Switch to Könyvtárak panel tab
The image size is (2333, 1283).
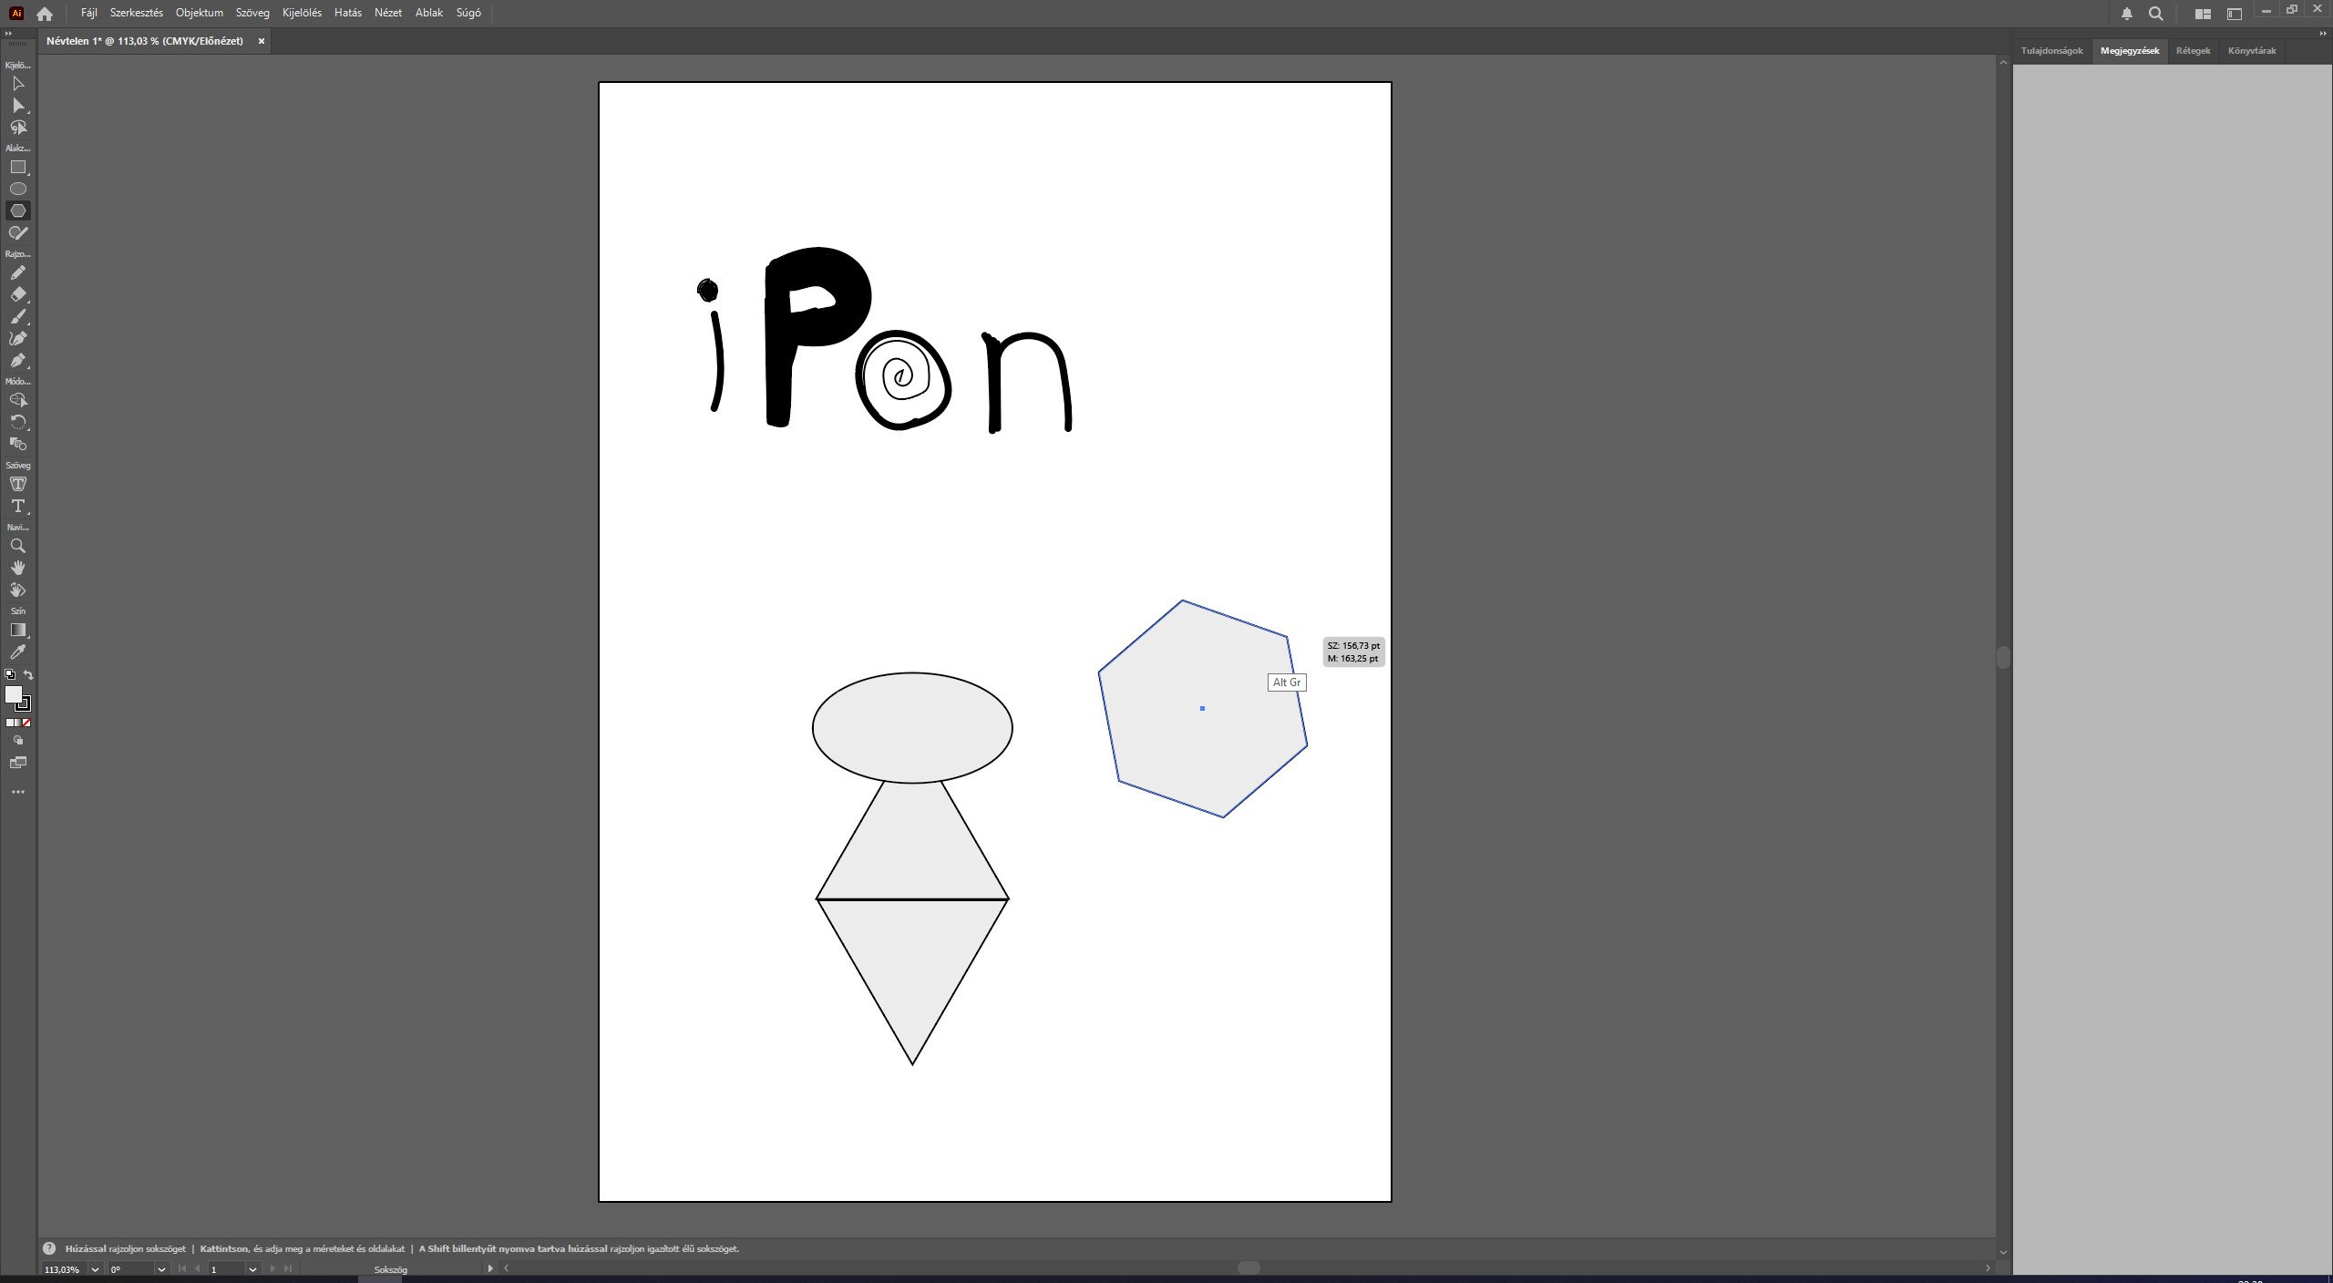pyautogui.click(x=2251, y=51)
